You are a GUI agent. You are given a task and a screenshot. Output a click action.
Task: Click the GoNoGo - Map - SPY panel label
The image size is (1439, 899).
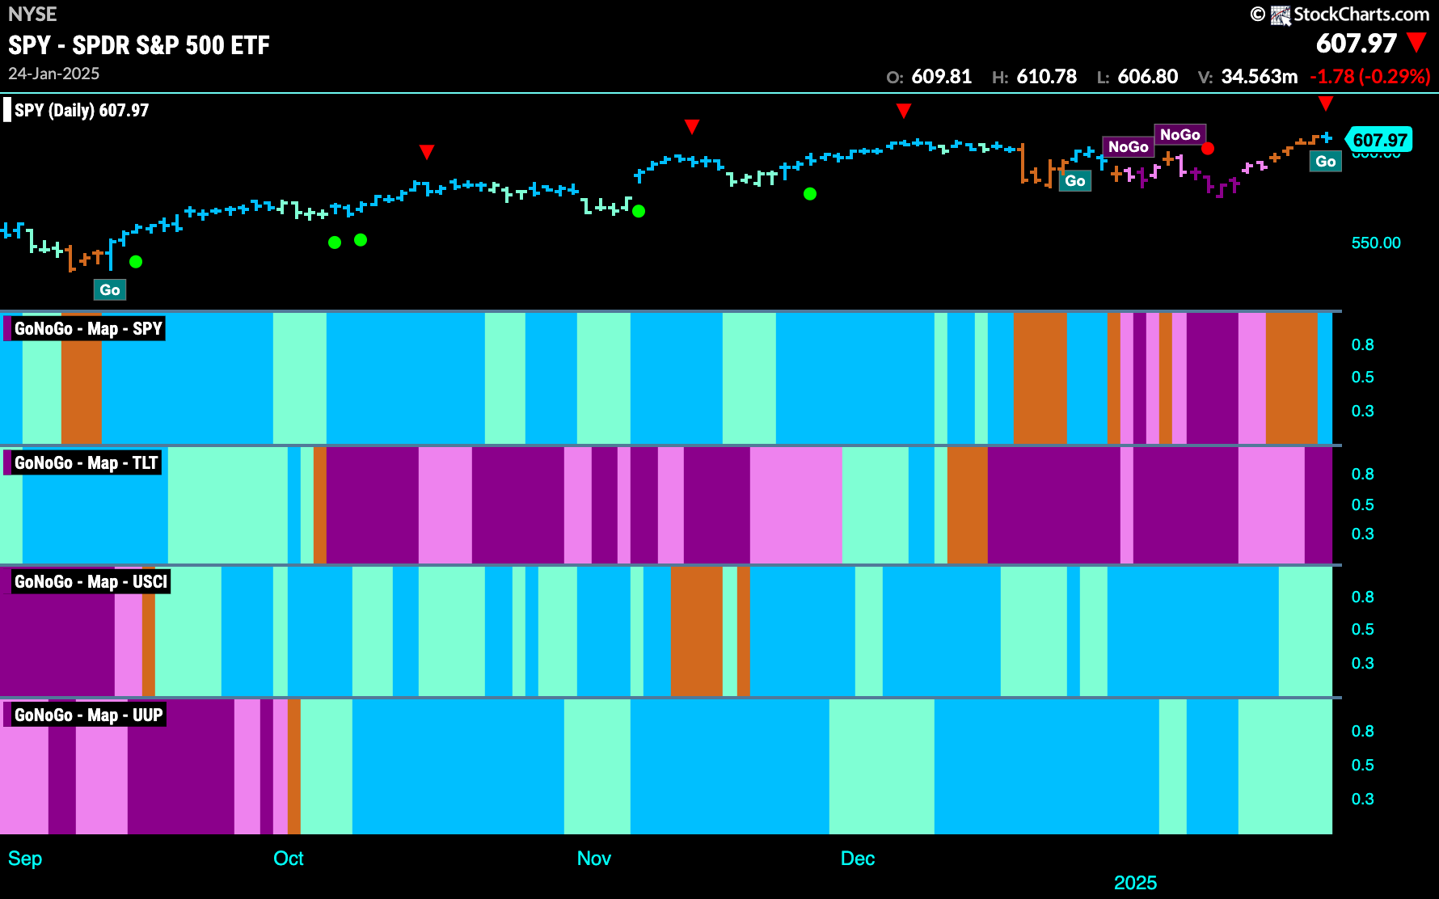(x=85, y=328)
